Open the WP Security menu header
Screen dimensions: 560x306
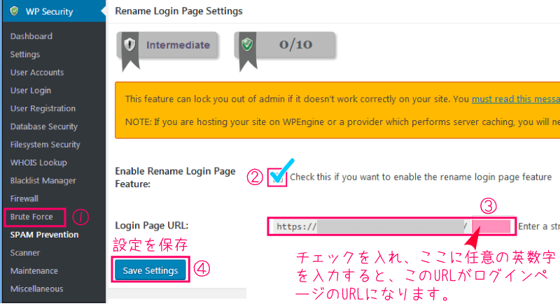coord(54,11)
